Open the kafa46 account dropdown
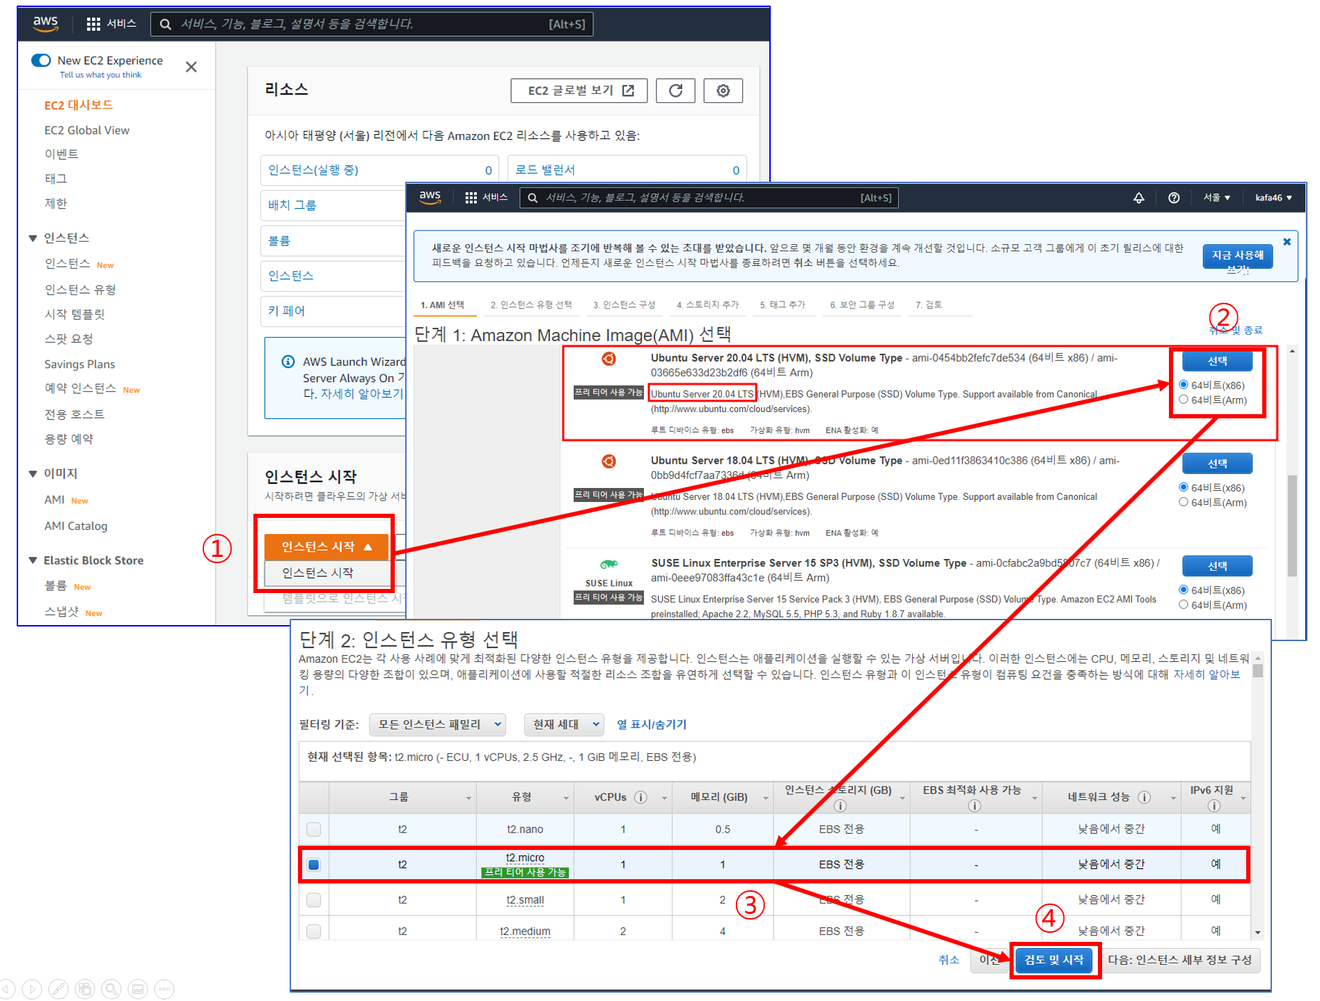The width and height of the screenshot is (1320, 1001). click(x=1273, y=198)
